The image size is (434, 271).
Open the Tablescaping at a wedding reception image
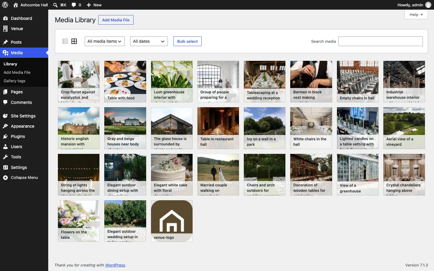(x=265, y=82)
